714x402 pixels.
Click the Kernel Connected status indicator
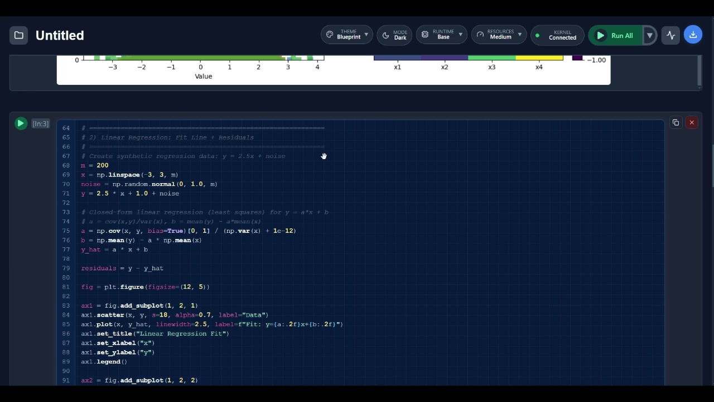point(557,35)
